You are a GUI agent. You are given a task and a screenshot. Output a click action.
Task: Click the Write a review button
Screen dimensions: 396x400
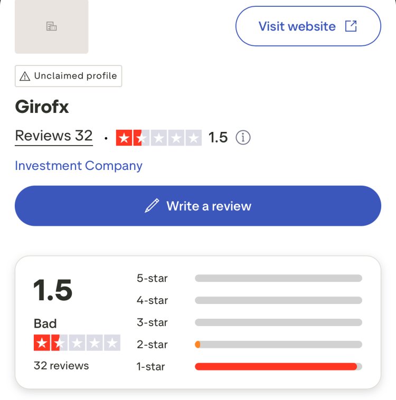point(198,206)
